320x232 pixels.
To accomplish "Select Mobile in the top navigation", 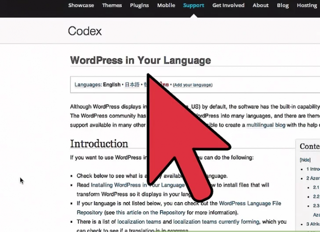I will pos(166,6).
